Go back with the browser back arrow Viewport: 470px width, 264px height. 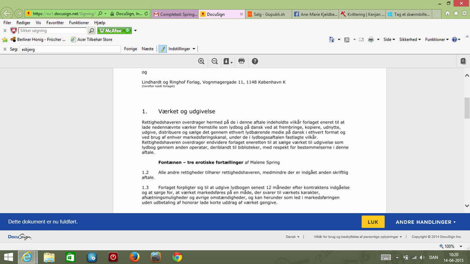click(x=7, y=13)
